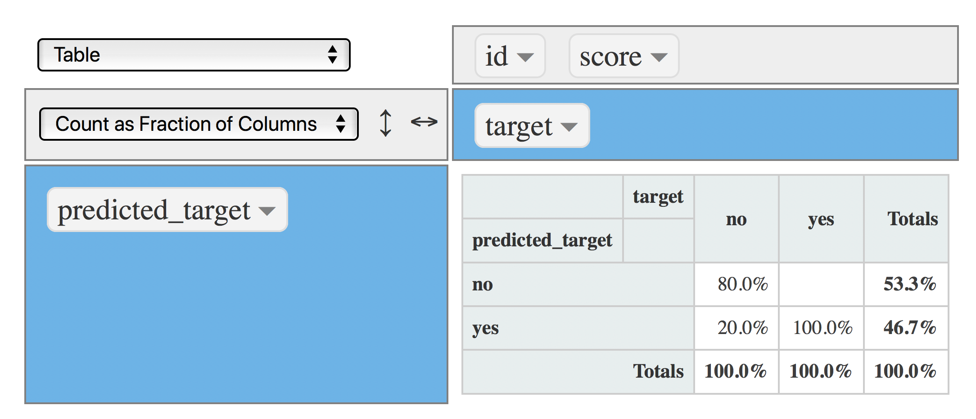Click the predicted_target attribute pill label
The height and width of the screenshot is (419, 976).
[x=154, y=210]
